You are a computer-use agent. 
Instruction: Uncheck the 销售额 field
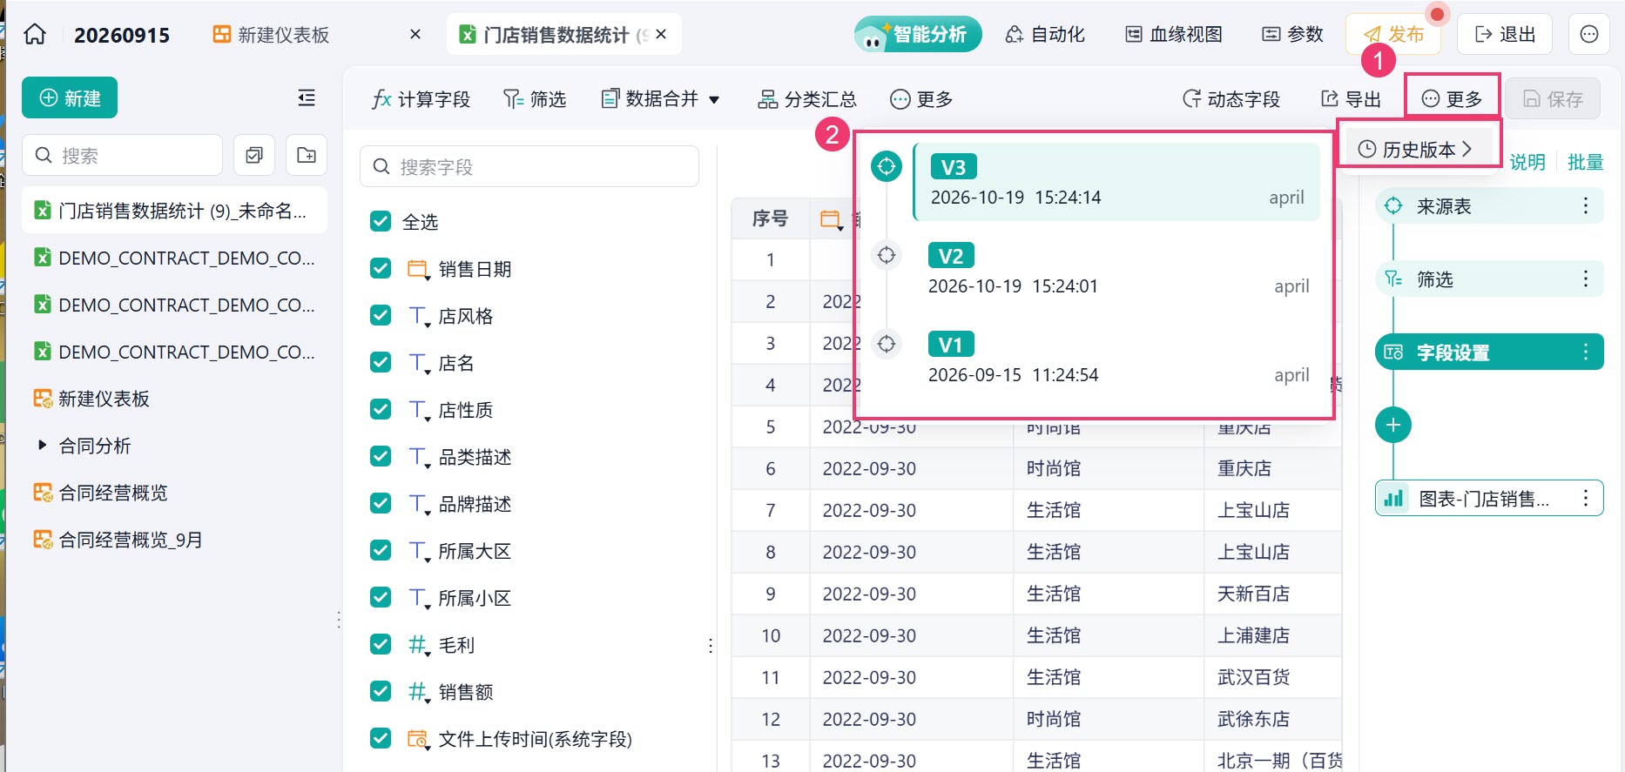[x=381, y=691]
